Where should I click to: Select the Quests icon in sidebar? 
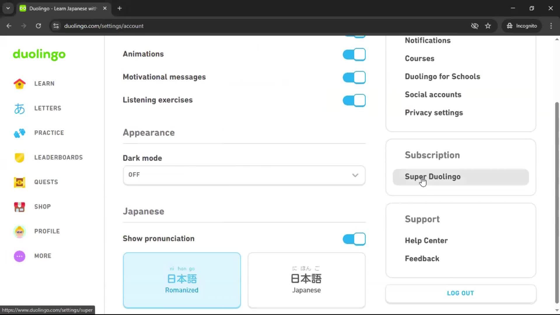(19, 182)
